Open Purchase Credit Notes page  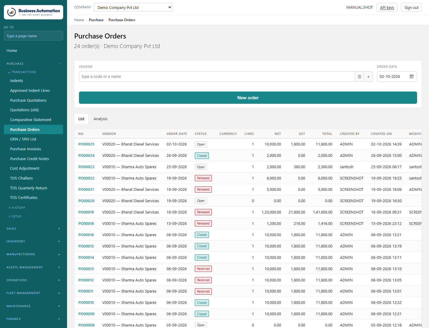33,159
